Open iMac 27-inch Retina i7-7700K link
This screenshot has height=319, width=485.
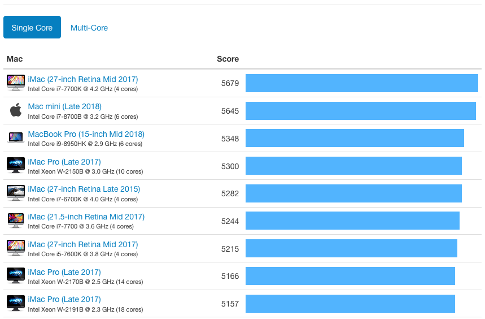[83, 79]
